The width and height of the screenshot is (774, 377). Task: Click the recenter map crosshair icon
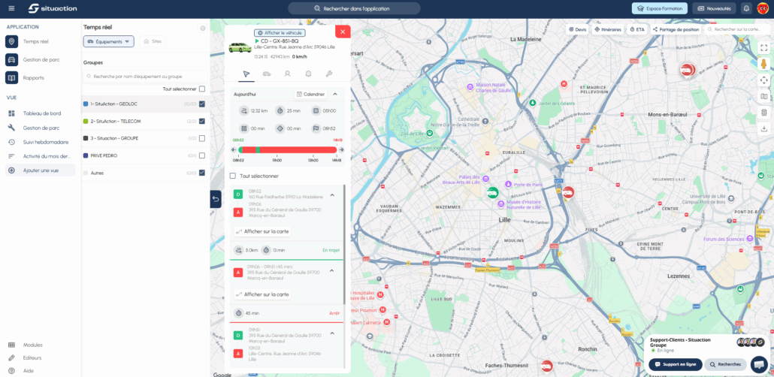763,80
